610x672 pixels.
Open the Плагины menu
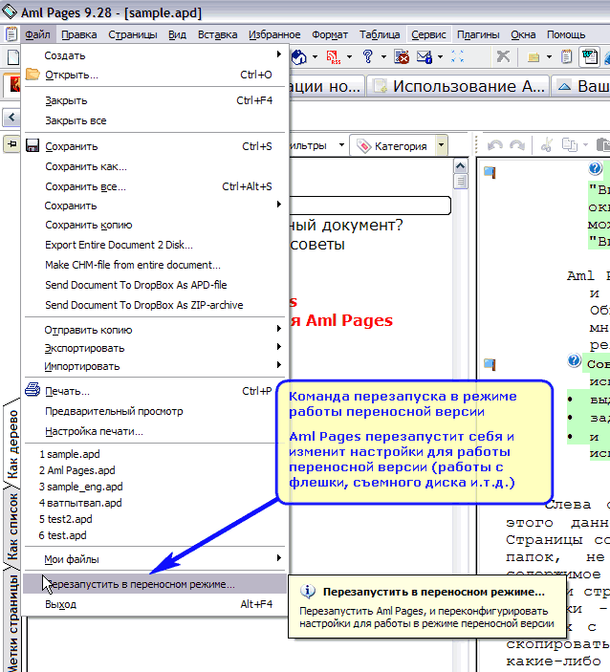point(478,34)
